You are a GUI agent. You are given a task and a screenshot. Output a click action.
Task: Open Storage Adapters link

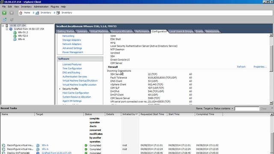pyautogui.click(x=71, y=40)
